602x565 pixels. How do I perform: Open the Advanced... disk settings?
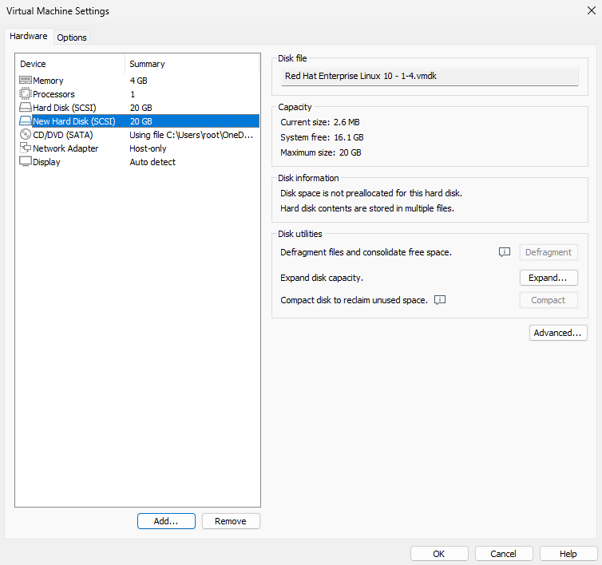tap(557, 333)
